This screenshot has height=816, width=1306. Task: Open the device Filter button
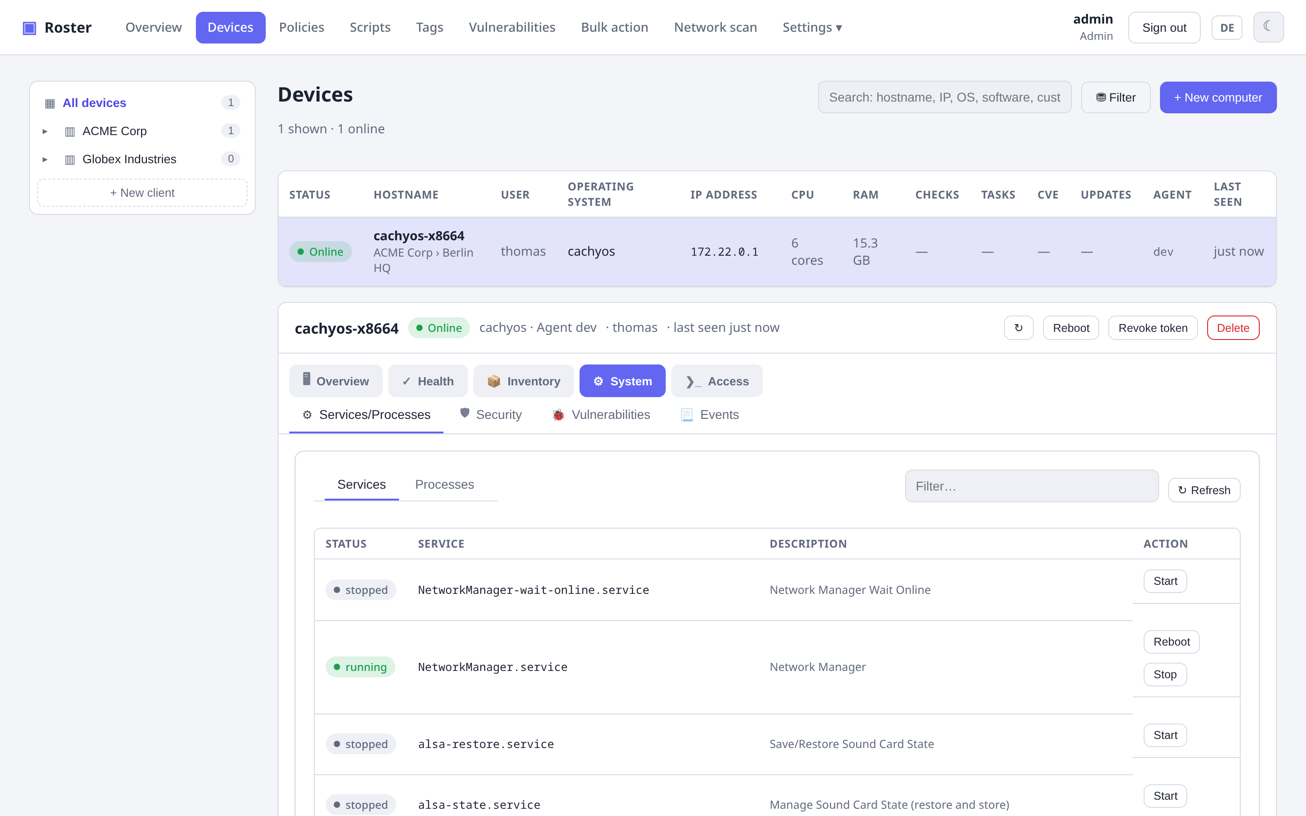click(x=1116, y=97)
